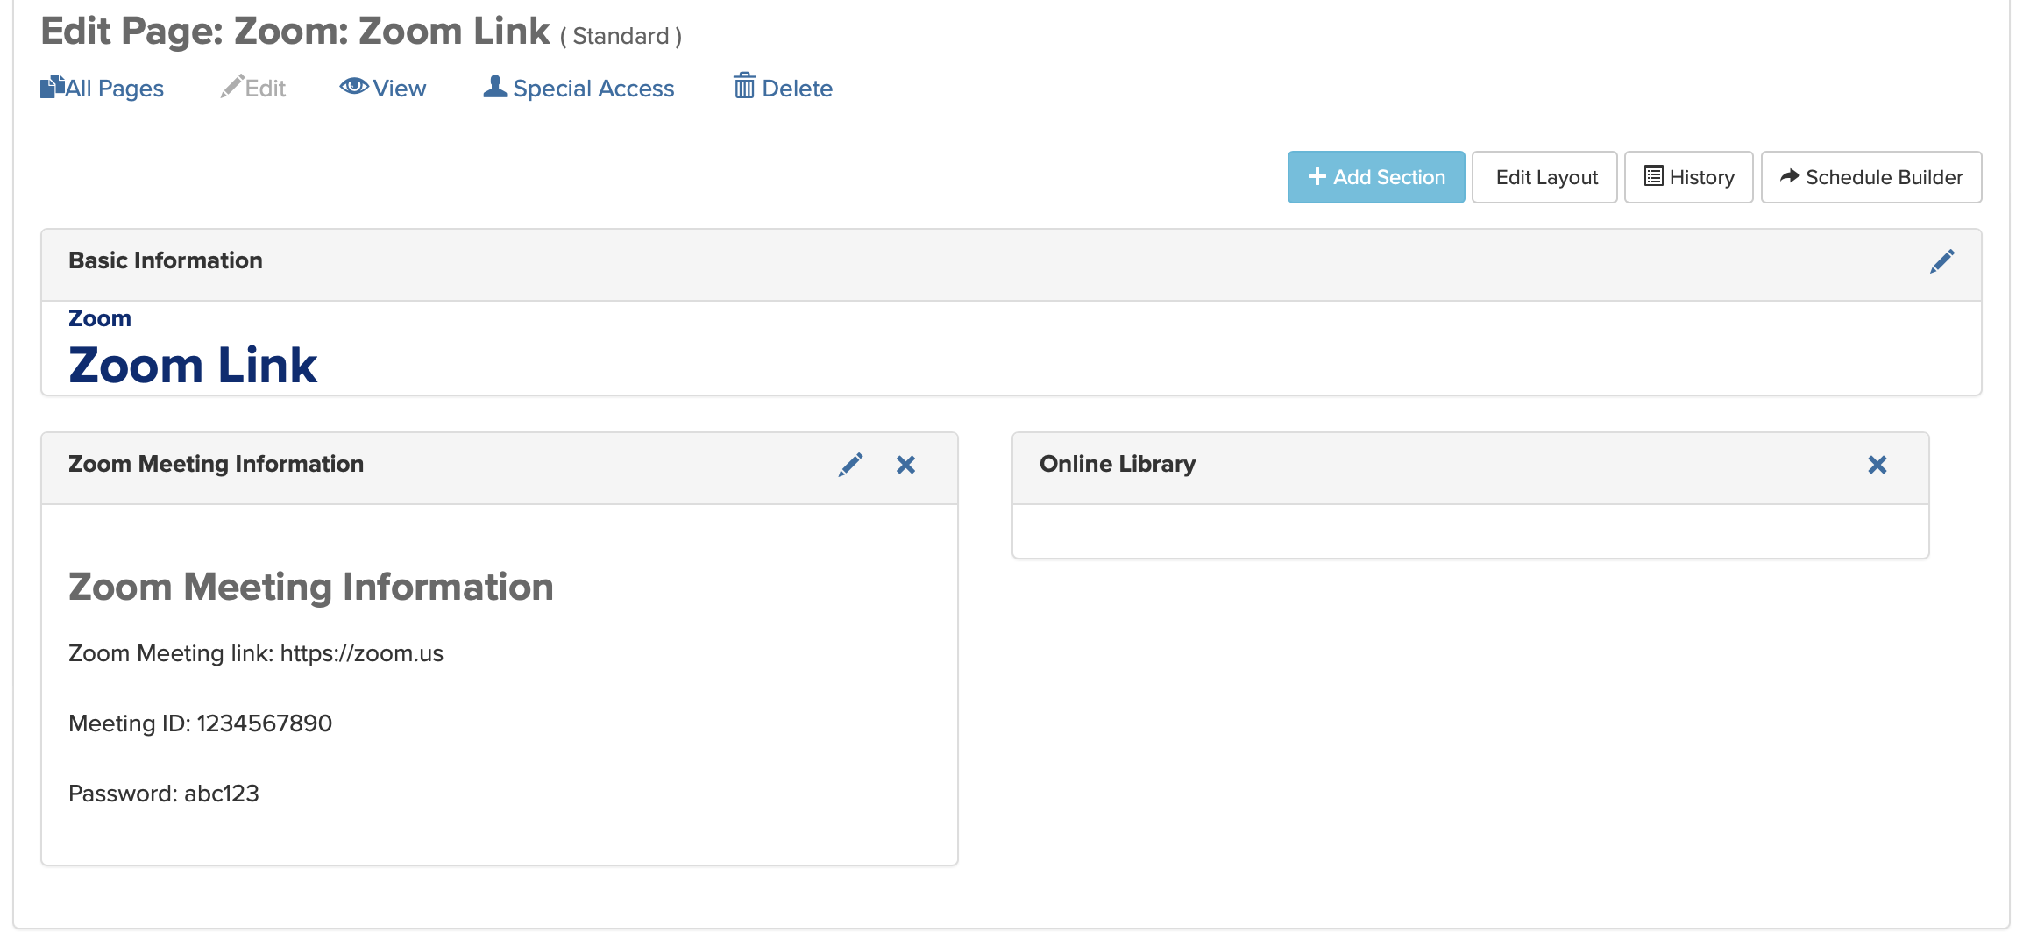
Task: Click the Basic Information header text
Action: coord(166,260)
